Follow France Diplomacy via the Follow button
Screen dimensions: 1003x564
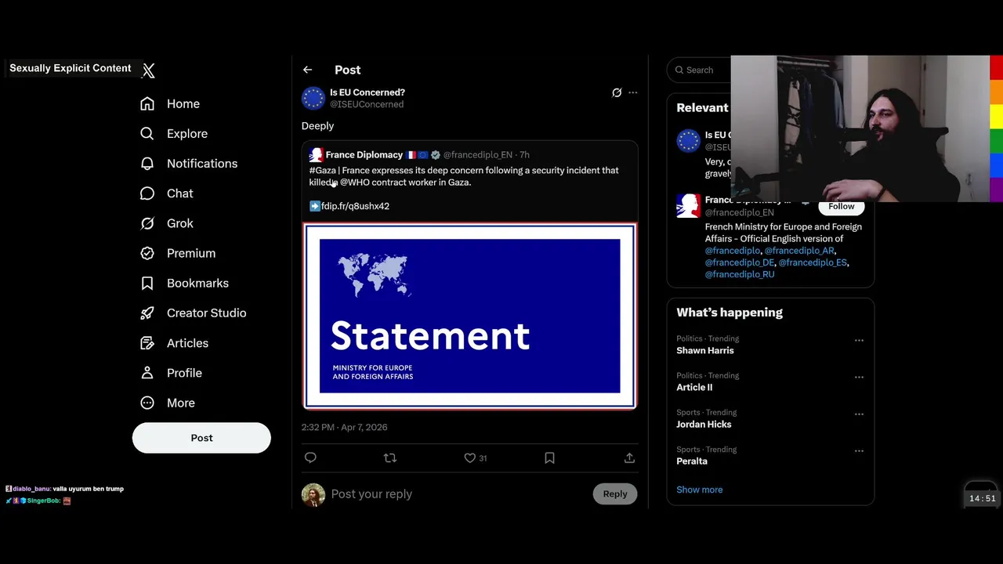(842, 207)
